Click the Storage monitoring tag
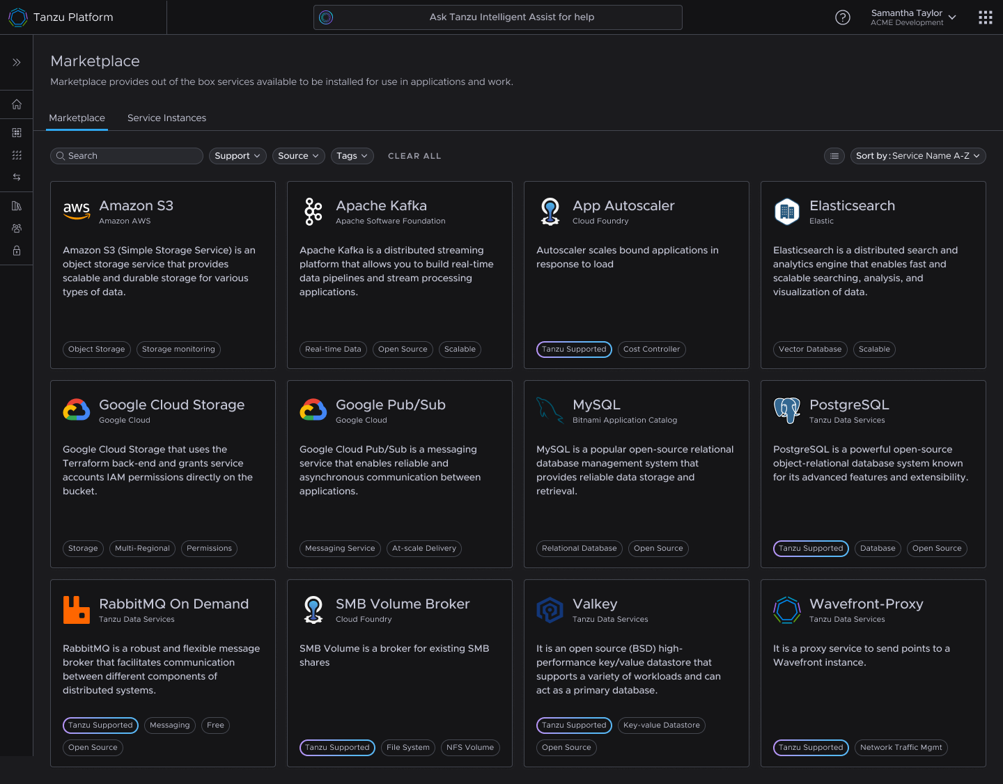 [x=179, y=350]
